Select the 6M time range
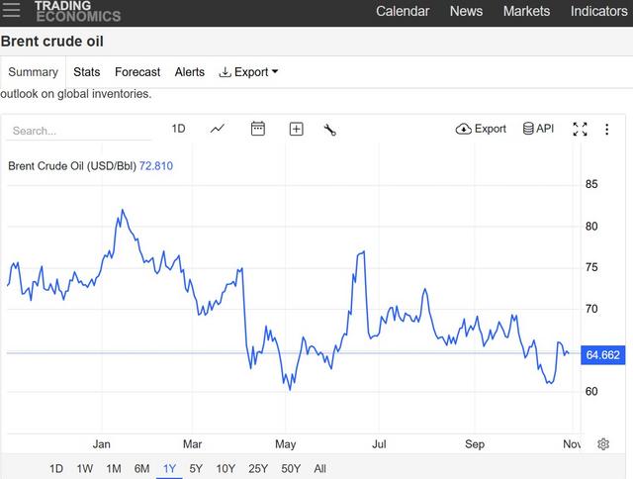Viewport: 633px width, 479px height. pyautogui.click(x=142, y=468)
